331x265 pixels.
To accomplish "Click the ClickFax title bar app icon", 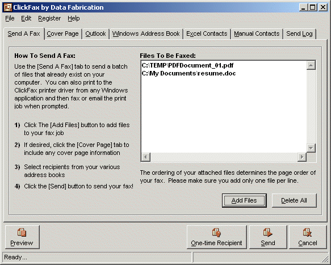I will [x=8, y=7].
